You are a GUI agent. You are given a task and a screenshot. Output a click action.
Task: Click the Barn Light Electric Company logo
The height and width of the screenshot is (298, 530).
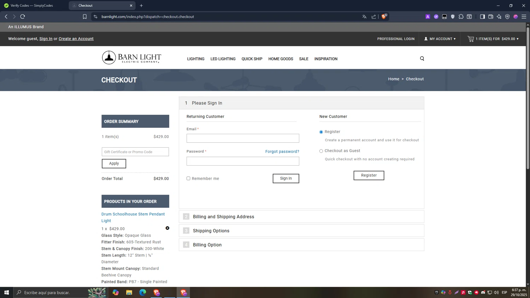(x=131, y=58)
